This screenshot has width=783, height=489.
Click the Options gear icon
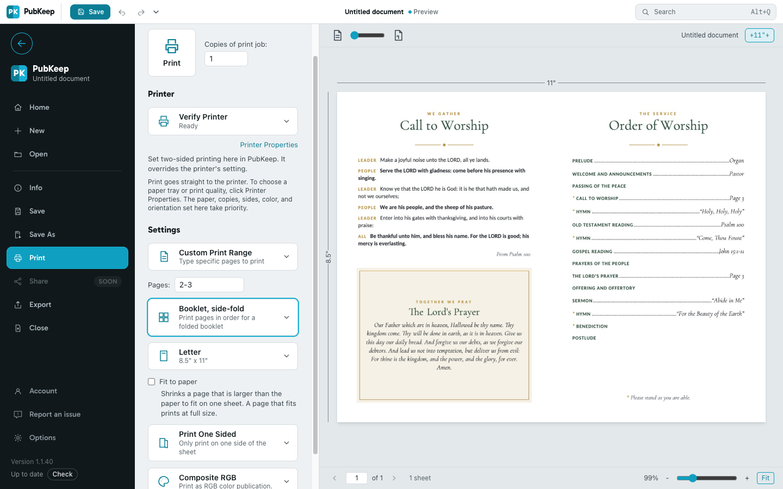[18, 438]
